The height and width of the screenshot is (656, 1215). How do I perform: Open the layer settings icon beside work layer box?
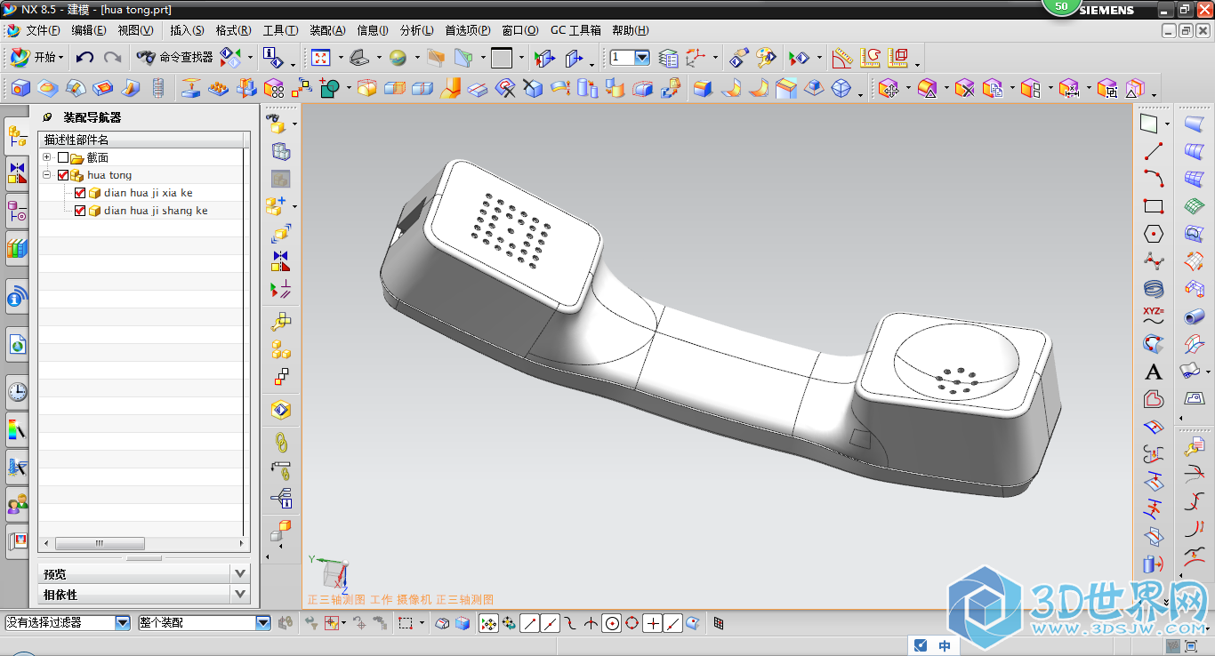pyautogui.click(x=668, y=58)
